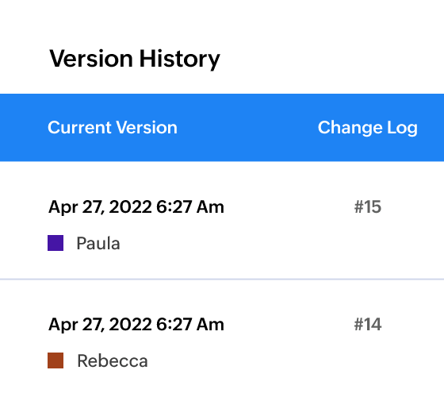Image resolution: width=444 pixels, height=397 pixels.
Task: Click the Version History panel title
Action: tap(135, 59)
